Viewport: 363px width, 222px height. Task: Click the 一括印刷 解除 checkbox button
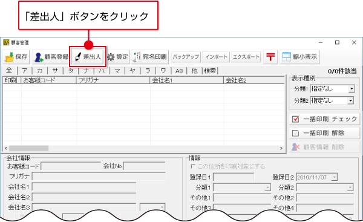[324, 133]
